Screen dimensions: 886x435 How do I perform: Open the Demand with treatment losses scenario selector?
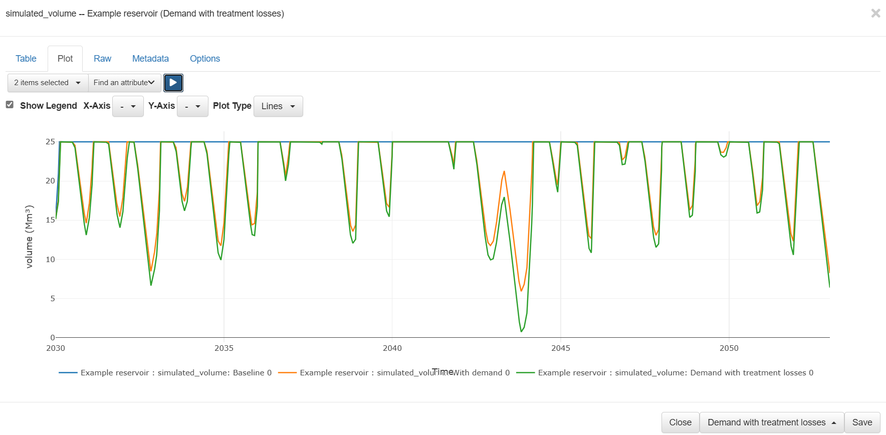pyautogui.click(x=771, y=422)
